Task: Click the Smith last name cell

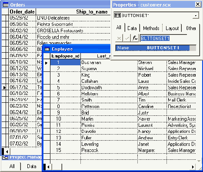Action: [x=109, y=100]
